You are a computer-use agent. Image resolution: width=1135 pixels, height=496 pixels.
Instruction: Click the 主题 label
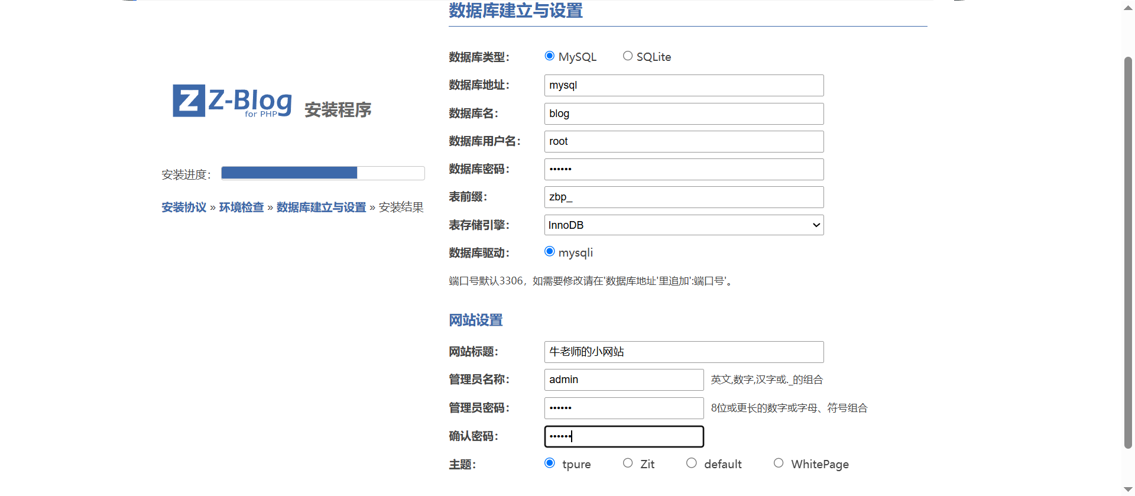click(x=462, y=465)
